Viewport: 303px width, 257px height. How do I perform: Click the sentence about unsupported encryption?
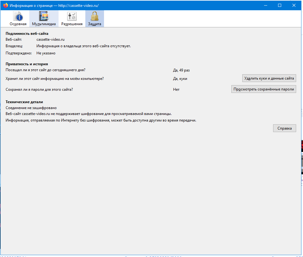[88, 114]
